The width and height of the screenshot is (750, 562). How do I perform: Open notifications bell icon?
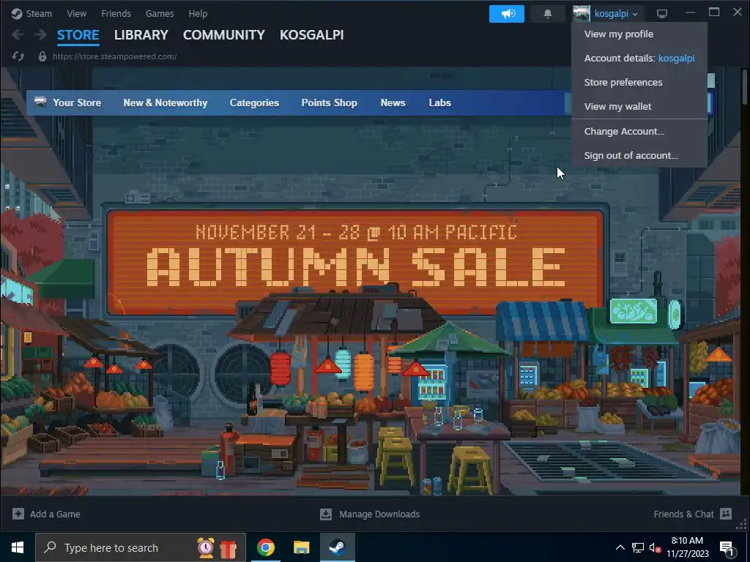pyautogui.click(x=548, y=14)
